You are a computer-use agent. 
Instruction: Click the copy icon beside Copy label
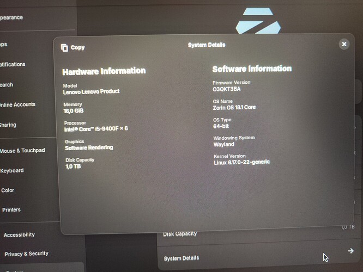pyautogui.click(x=64, y=48)
